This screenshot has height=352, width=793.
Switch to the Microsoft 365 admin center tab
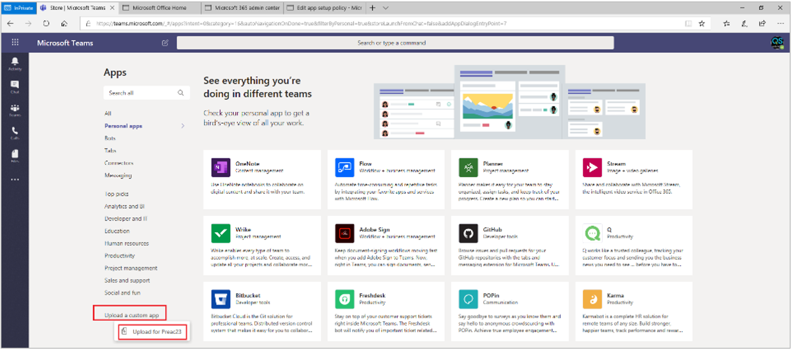click(242, 8)
